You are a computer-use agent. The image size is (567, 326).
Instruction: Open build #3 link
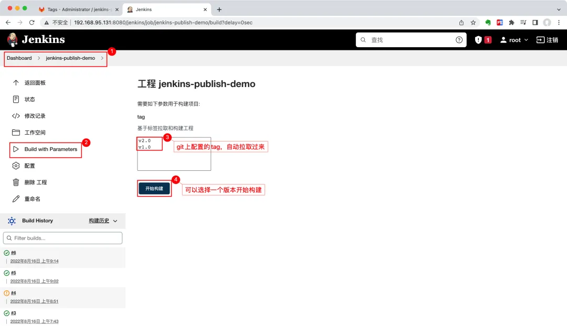(x=13, y=313)
